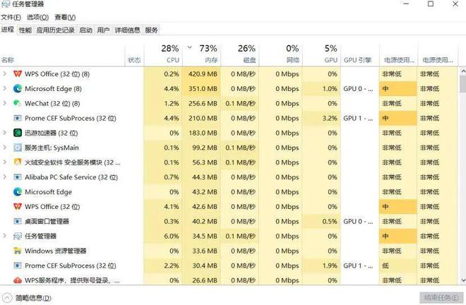Open the 文件(F) menu
466x305 pixels.
point(11,17)
